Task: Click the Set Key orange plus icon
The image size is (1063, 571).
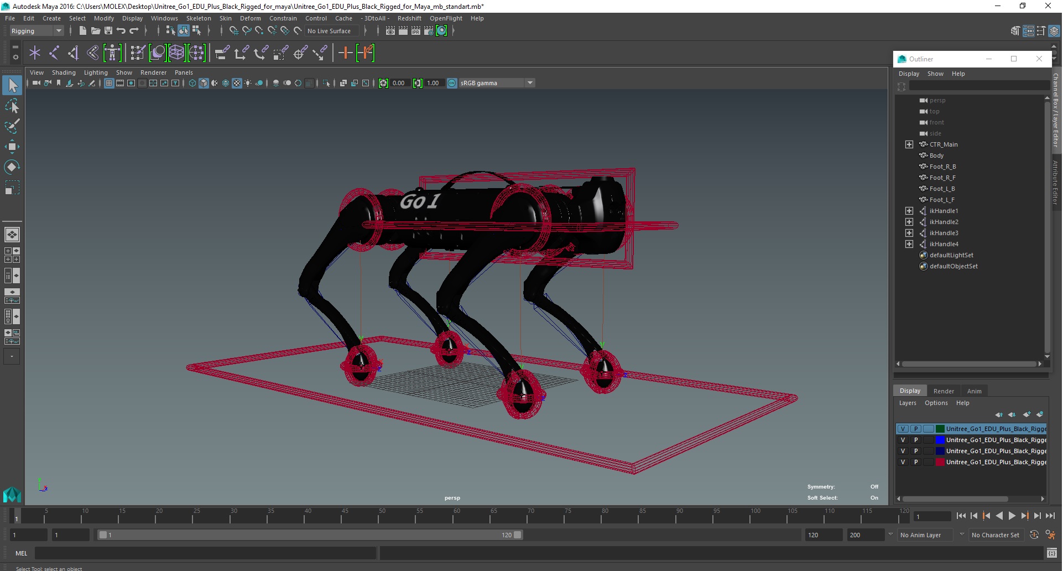Action: tap(345, 53)
